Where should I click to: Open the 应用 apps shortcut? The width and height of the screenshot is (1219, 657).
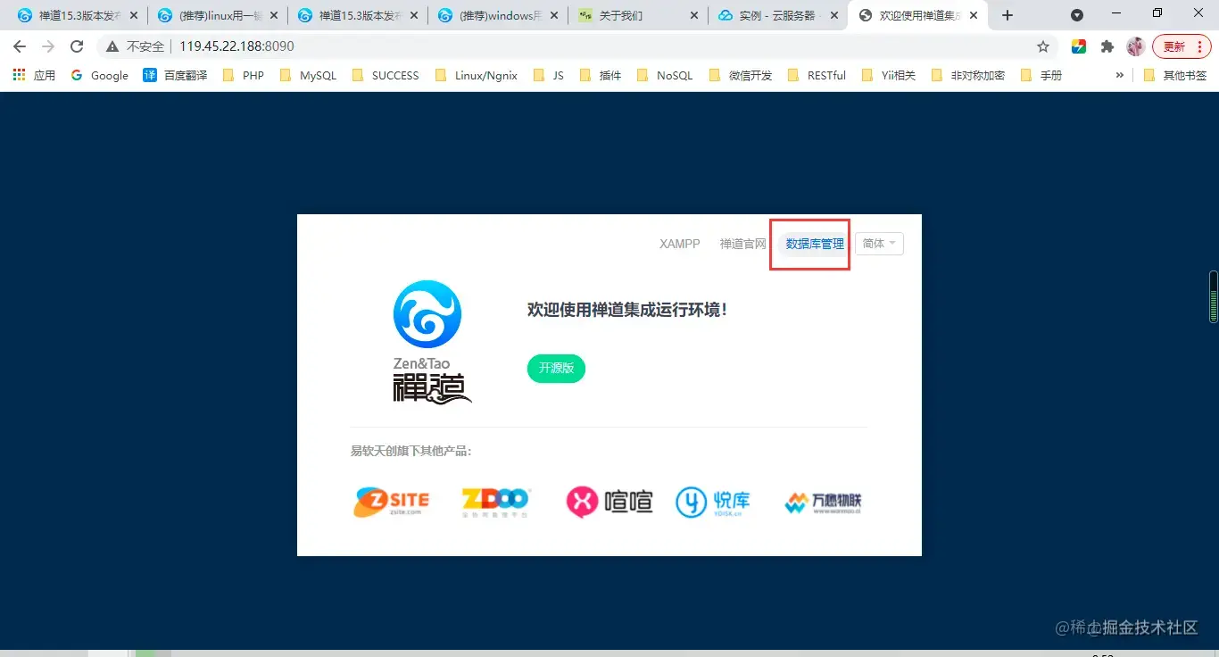(34, 75)
